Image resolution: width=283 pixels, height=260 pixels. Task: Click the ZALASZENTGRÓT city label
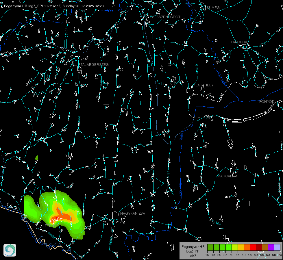pos(165,17)
